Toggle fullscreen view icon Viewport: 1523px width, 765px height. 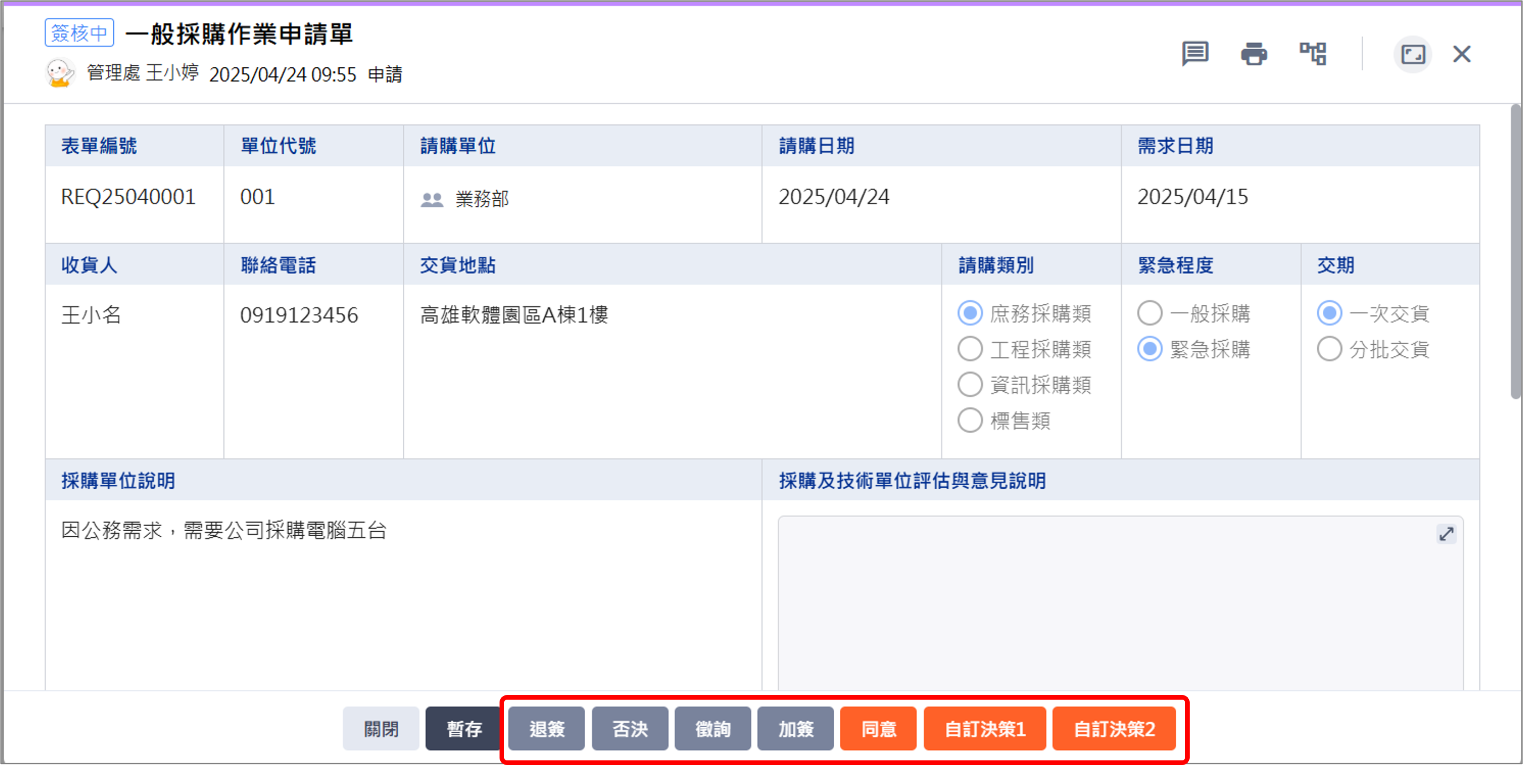pos(1413,54)
